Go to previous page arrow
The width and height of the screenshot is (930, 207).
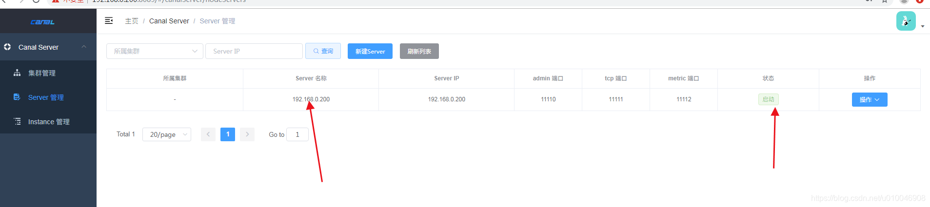208,134
